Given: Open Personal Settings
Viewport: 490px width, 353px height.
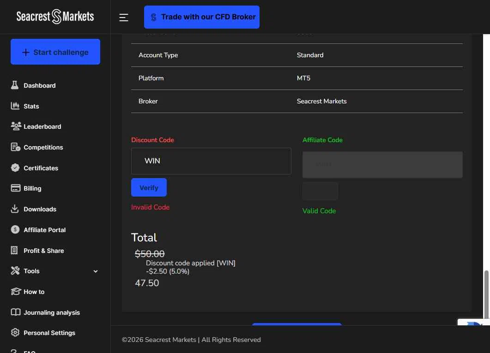Looking at the screenshot, I should coord(49,333).
